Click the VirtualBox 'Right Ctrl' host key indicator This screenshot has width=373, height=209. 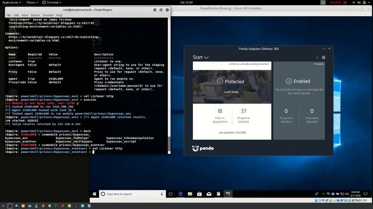pyautogui.click(x=361, y=200)
